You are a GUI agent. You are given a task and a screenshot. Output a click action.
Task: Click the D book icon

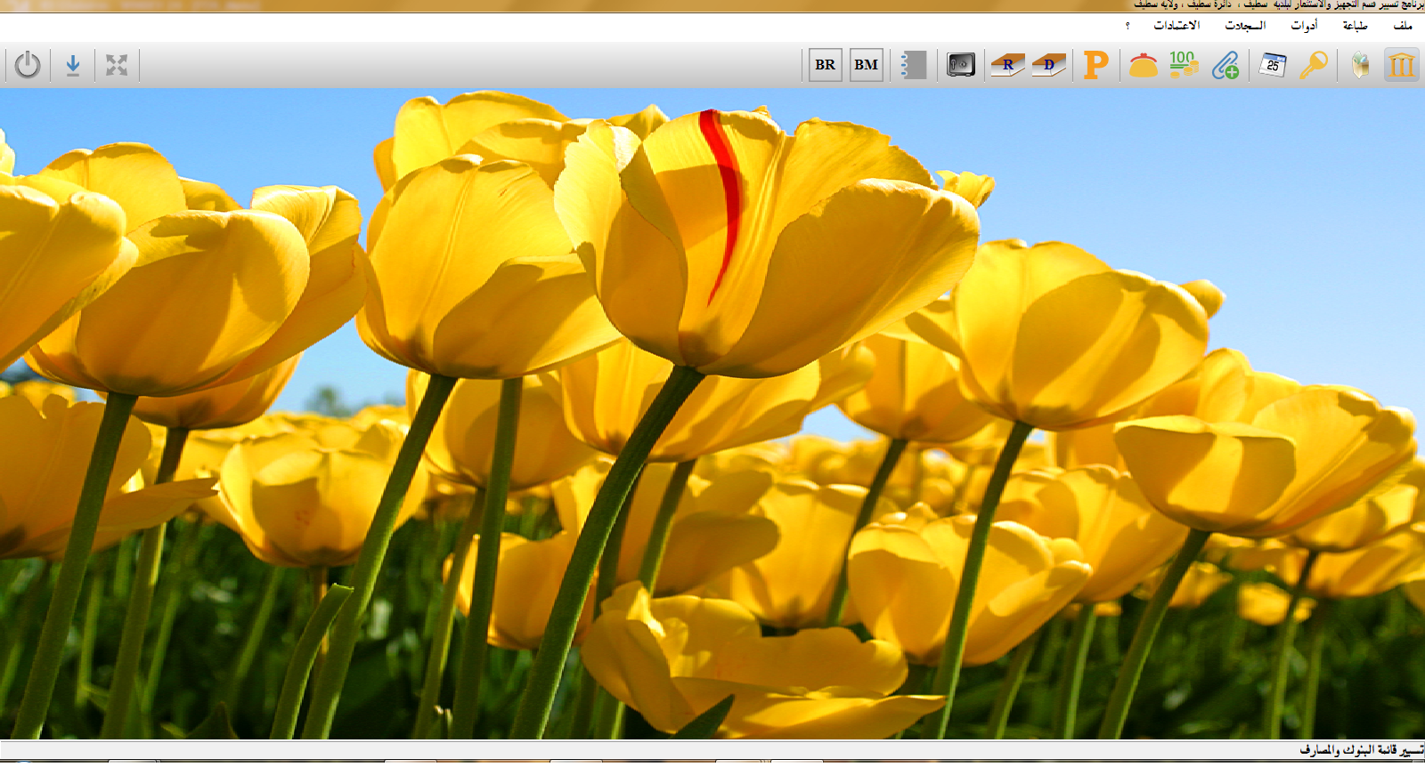[1048, 65]
